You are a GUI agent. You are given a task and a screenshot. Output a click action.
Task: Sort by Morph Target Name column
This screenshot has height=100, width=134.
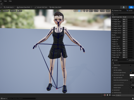117,17
